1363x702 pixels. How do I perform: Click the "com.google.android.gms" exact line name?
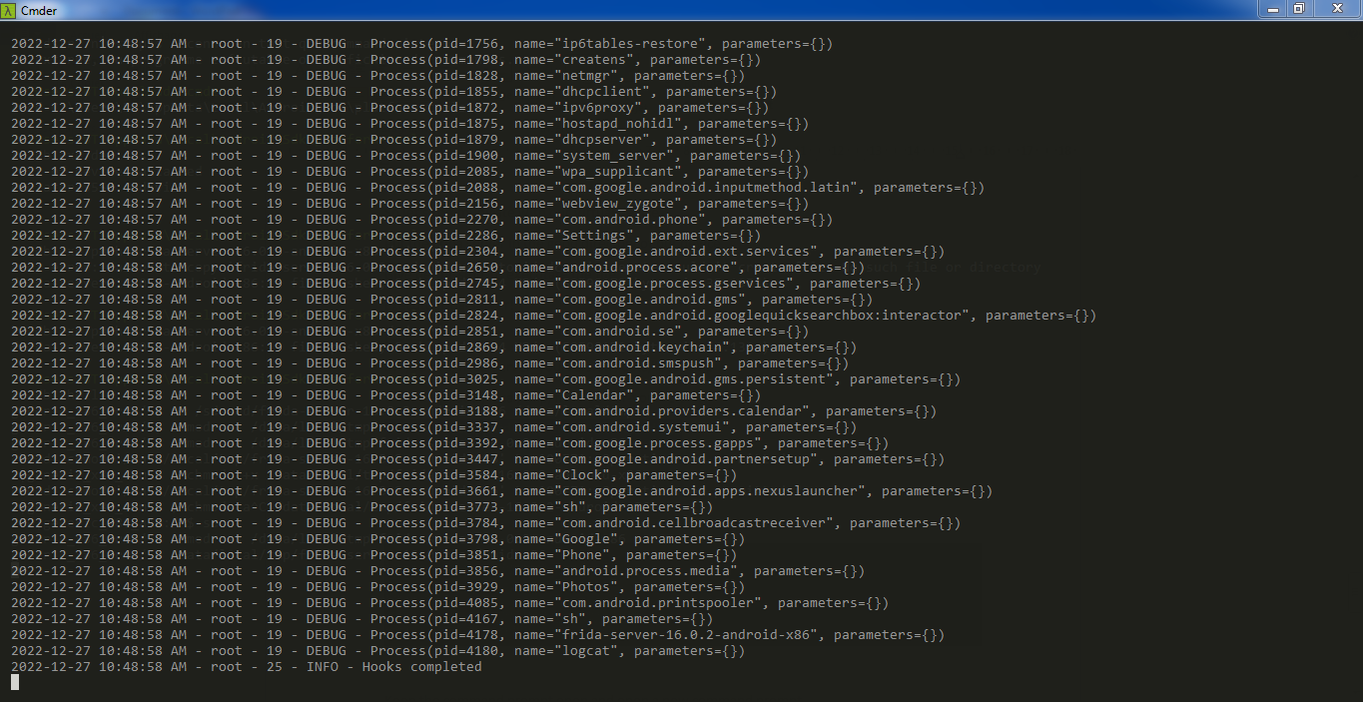(650, 300)
